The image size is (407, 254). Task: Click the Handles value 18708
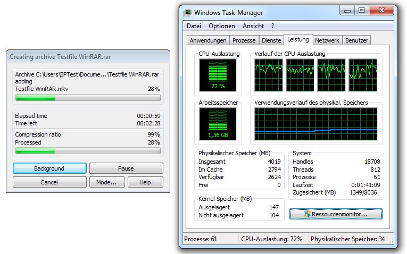point(372,162)
